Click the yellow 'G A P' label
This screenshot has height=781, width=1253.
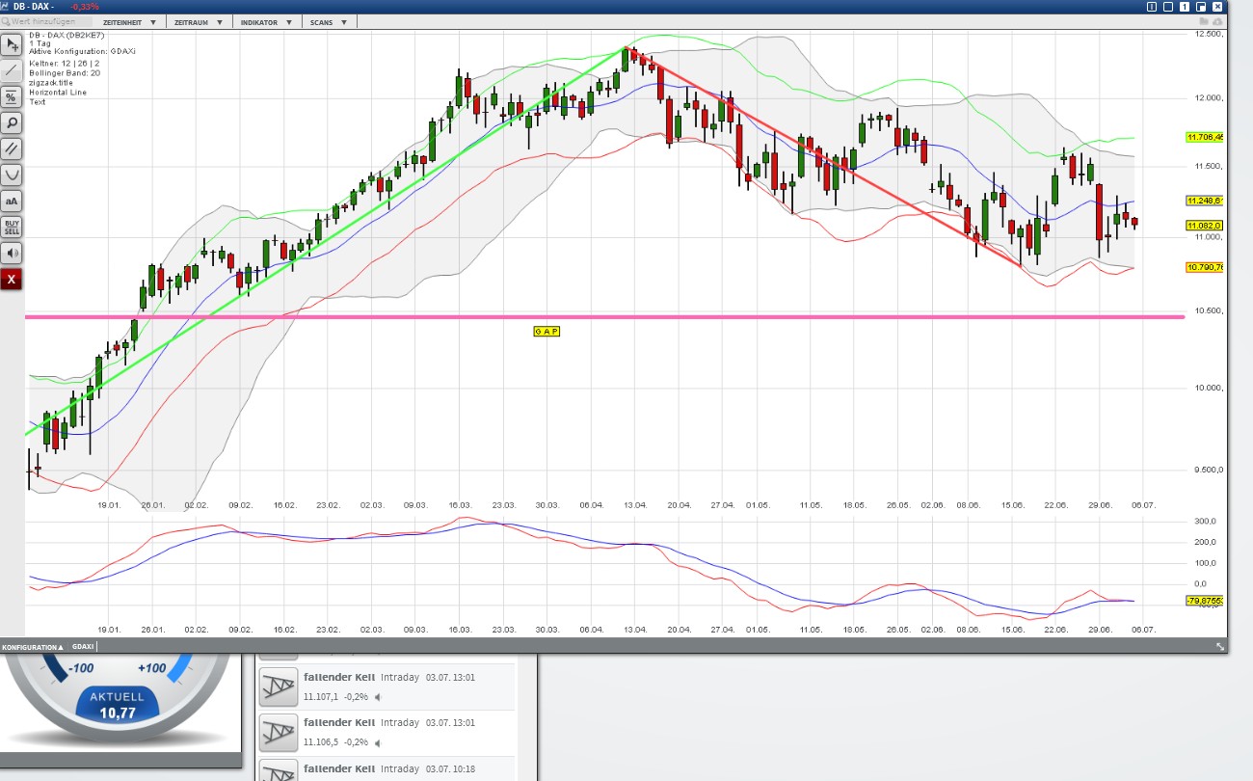(x=547, y=332)
